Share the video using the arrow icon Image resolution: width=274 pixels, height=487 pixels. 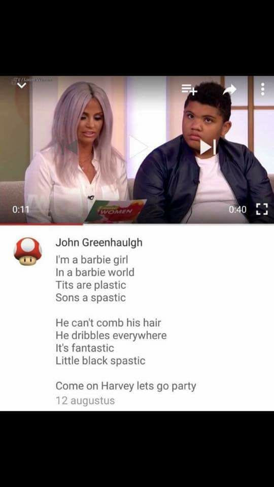tap(229, 89)
